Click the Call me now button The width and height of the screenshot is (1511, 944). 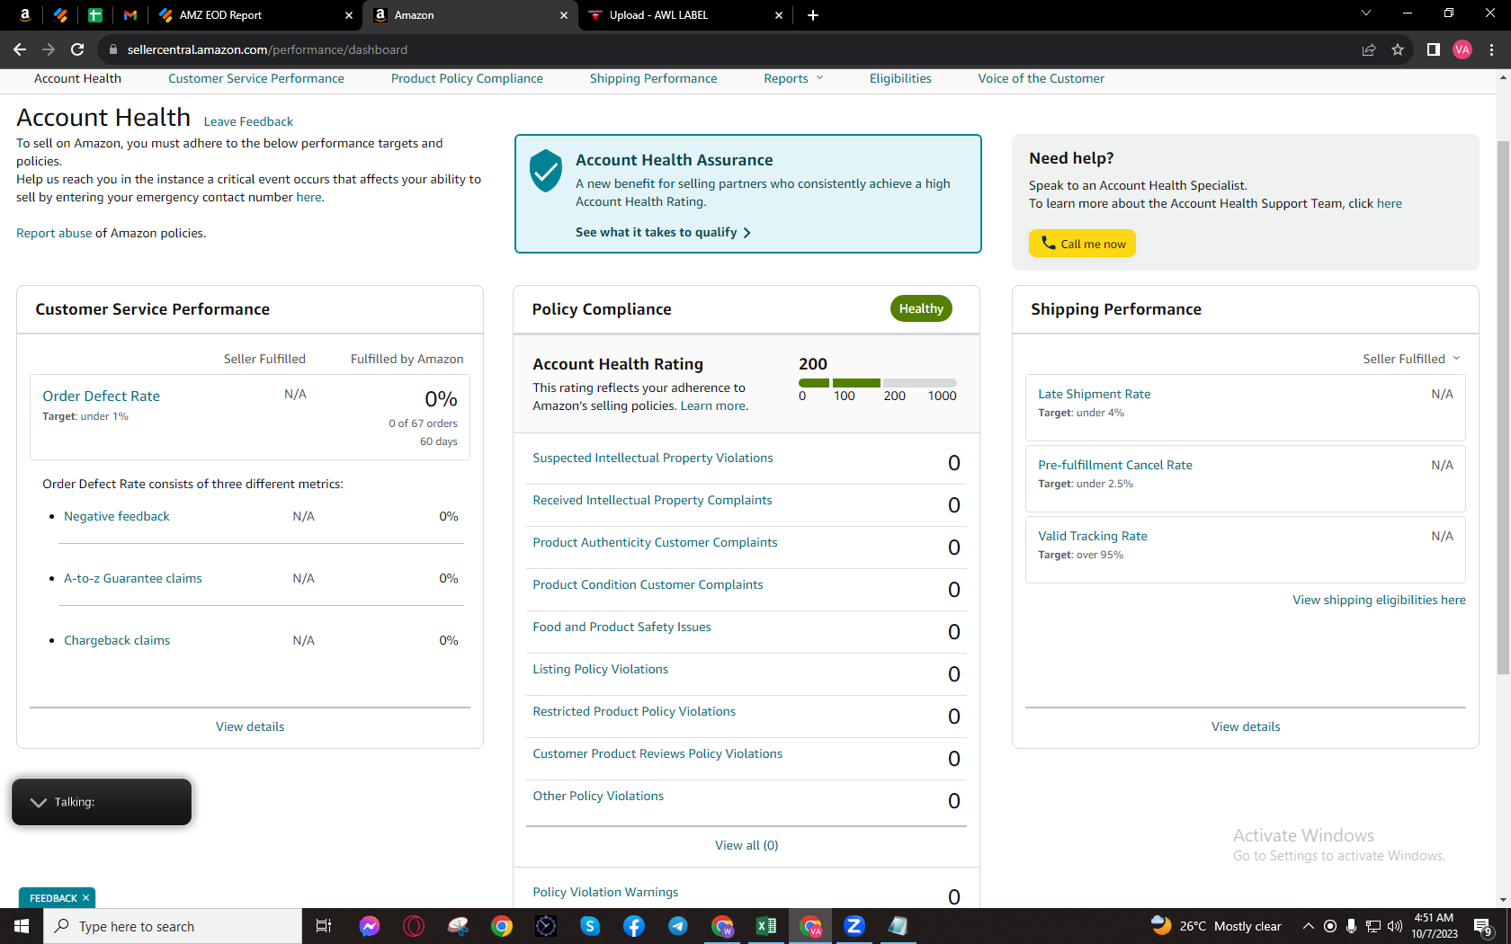(1082, 244)
